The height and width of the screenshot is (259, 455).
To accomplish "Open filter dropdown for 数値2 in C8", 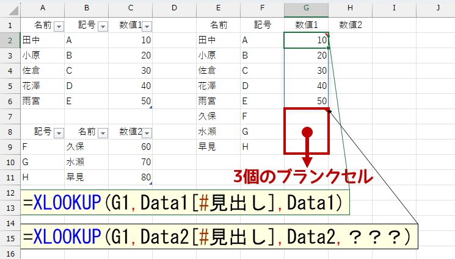I will [147, 133].
